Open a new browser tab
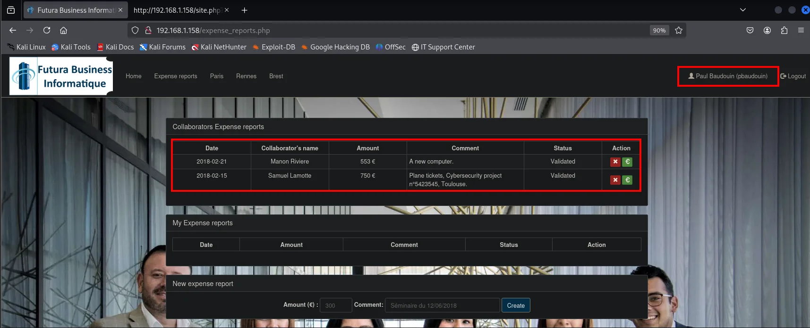The image size is (810, 328). [244, 10]
